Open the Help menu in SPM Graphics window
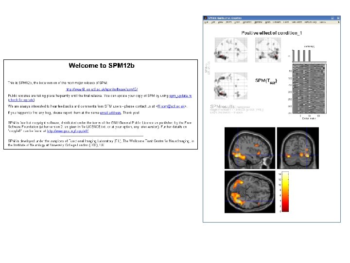Viewport: 350px width, 263px height. point(268,22)
